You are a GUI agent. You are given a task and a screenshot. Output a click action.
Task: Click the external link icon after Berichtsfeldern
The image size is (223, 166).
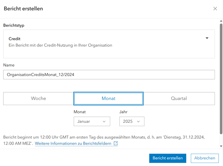pyautogui.click(x=116, y=143)
